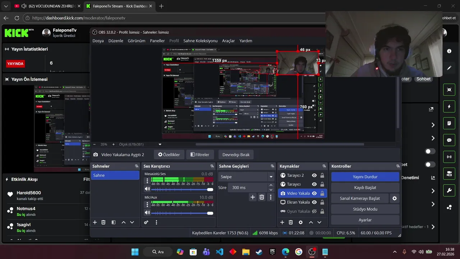Add a new source in Kaynaklar footer
This screenshot has width=460, height=259.
coord(282,222)
